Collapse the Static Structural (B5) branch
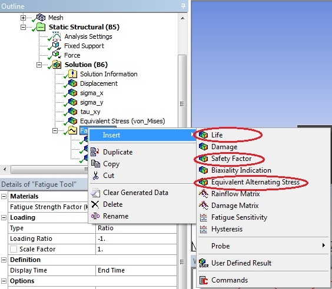The width and height of the screenshot is (332, 289). [24, 27]
